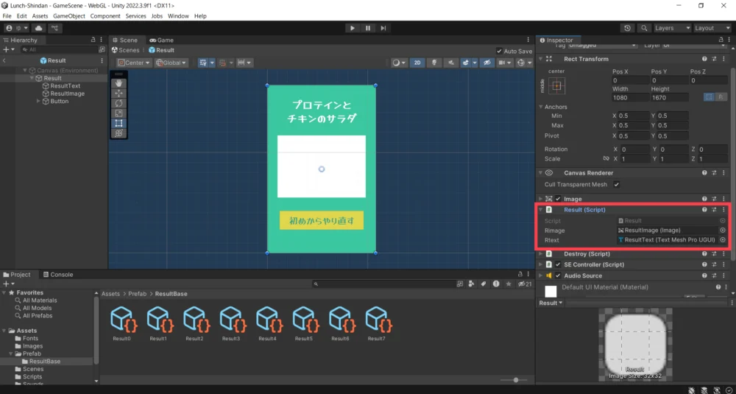Viewport: 736px width, 394px height.
Task: Select the Rotate tool in scene overlay
Action: click(x=118, y=103)
